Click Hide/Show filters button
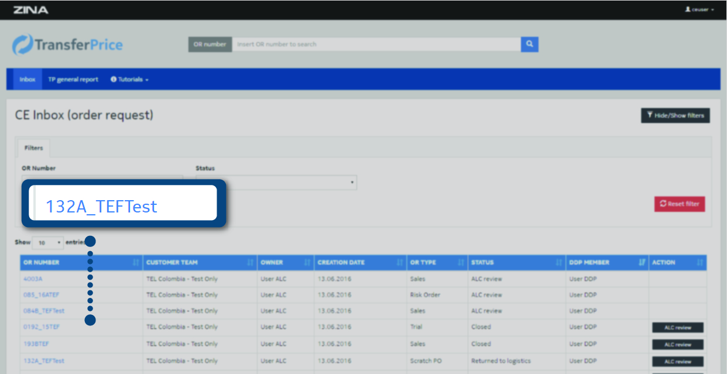The image size is (727, 374). pyautogui.click(x=675, y=115)
